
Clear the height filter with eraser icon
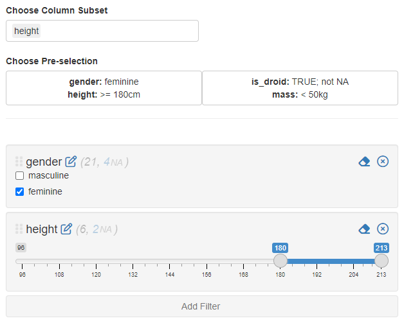click(364, 229)
